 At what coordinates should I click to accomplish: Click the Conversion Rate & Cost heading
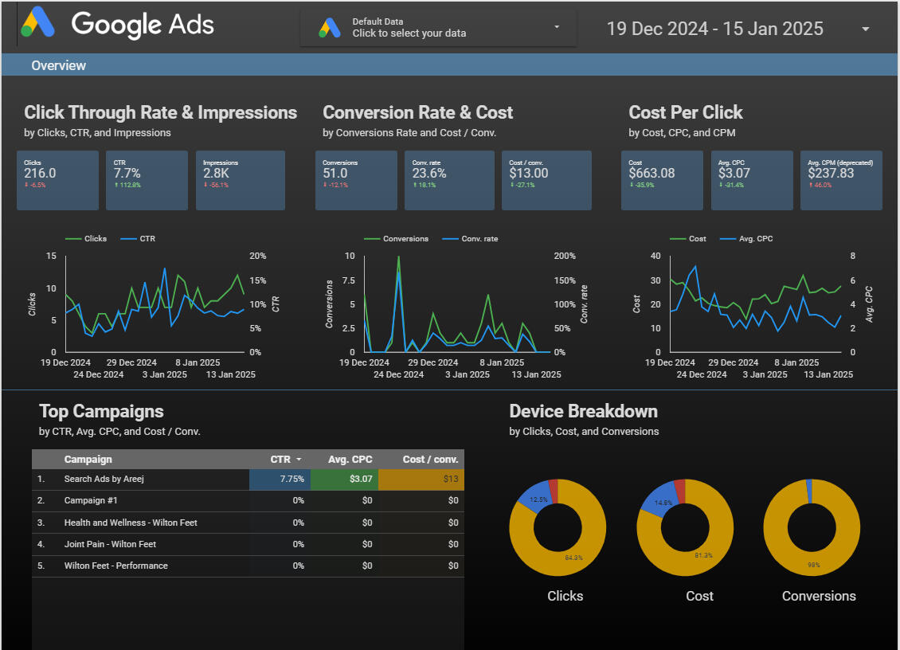click(418, 112)
